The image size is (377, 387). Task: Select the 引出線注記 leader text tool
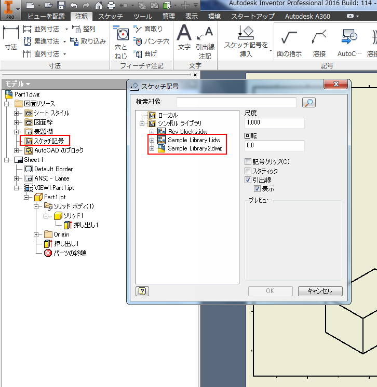[205, 43]
